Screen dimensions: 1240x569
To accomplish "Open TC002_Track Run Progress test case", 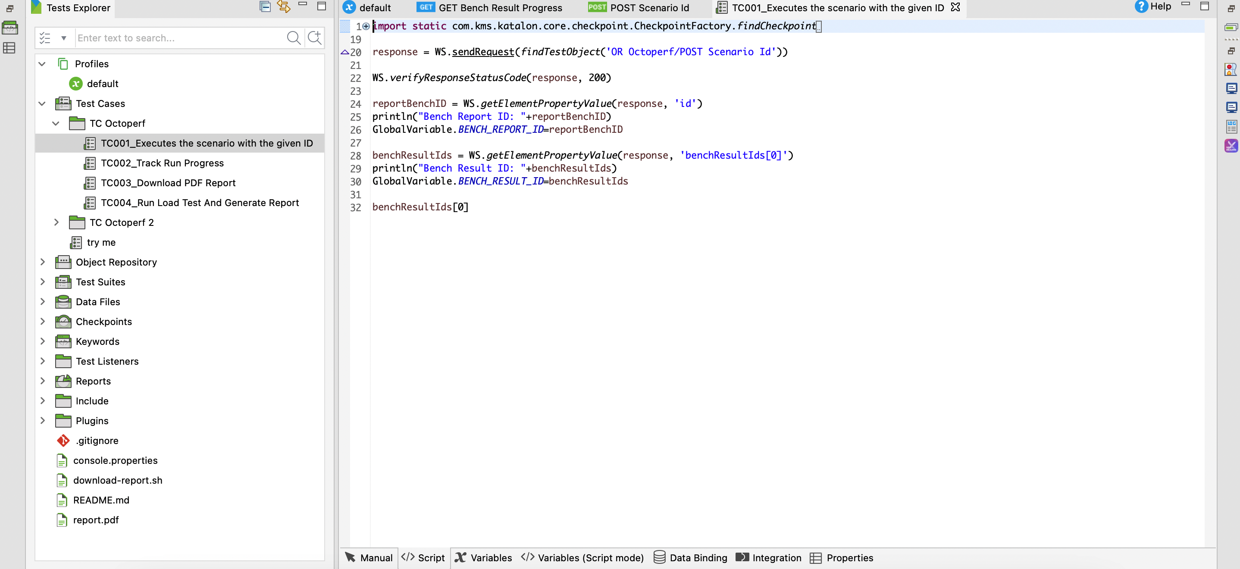I will coord(162,163).
